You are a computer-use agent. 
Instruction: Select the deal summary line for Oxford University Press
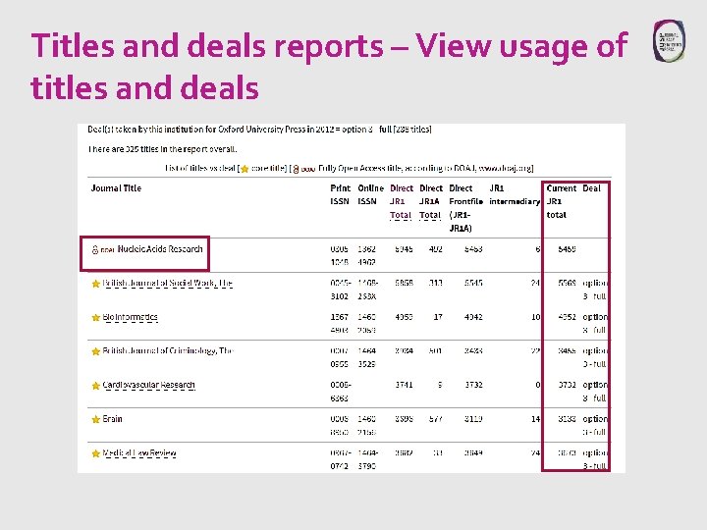(x=259, y=130)
